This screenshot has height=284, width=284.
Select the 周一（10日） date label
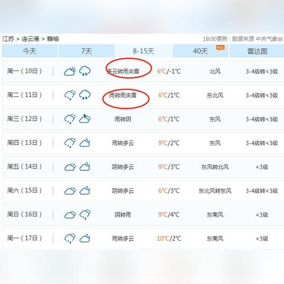[x=24, y=71]
